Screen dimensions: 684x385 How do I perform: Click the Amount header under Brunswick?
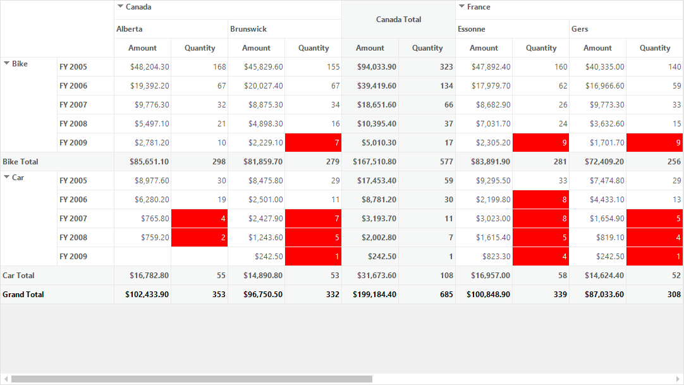point(257,48)
